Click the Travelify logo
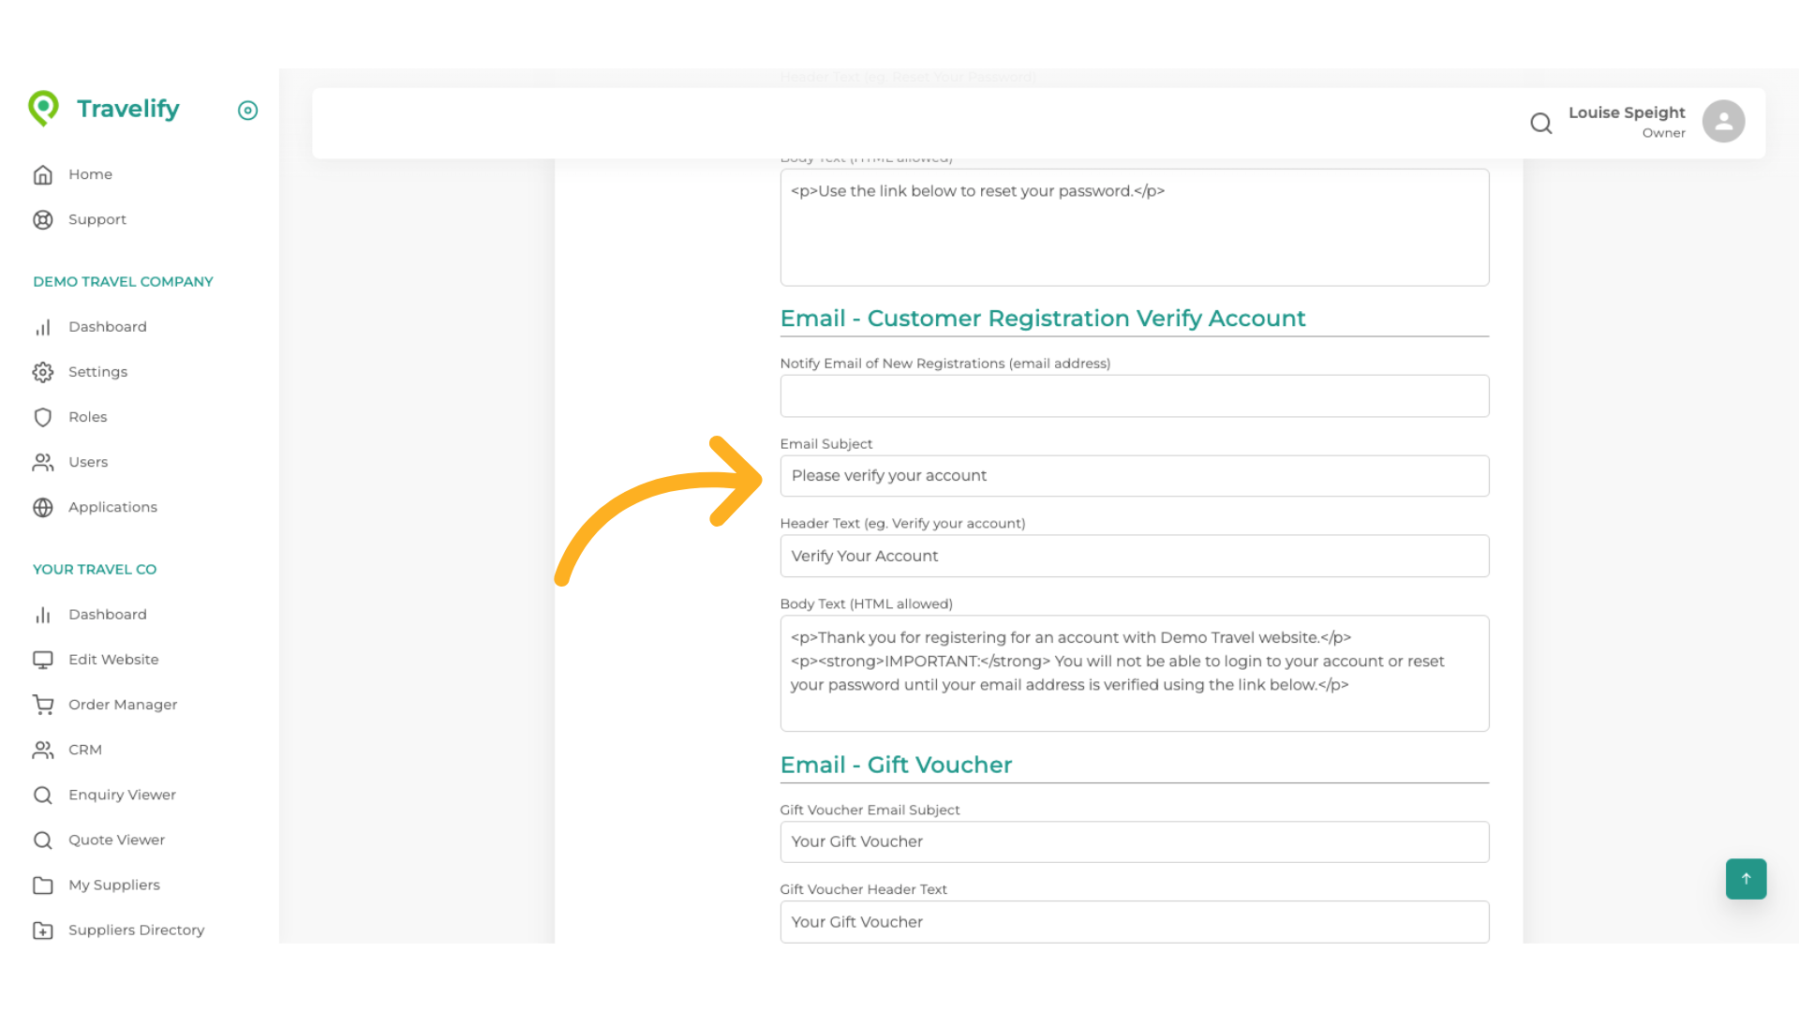This screenshot has width=1799, height=1012. [104, 109]
